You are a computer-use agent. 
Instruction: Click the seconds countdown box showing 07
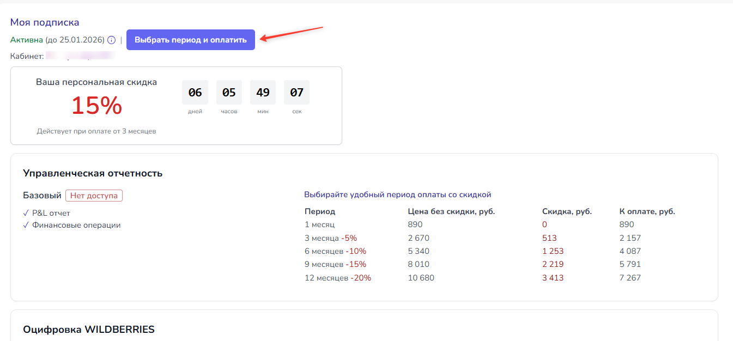(x=296, y=93)
